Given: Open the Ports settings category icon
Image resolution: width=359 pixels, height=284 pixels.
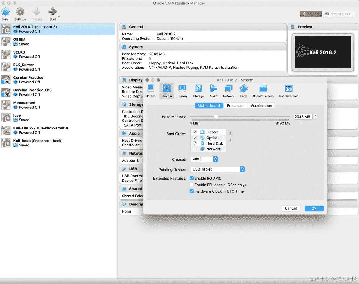Looking at the screenshot, I should [244, 89].
